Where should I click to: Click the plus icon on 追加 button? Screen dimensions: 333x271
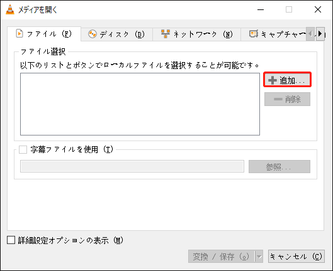(273, 80)
